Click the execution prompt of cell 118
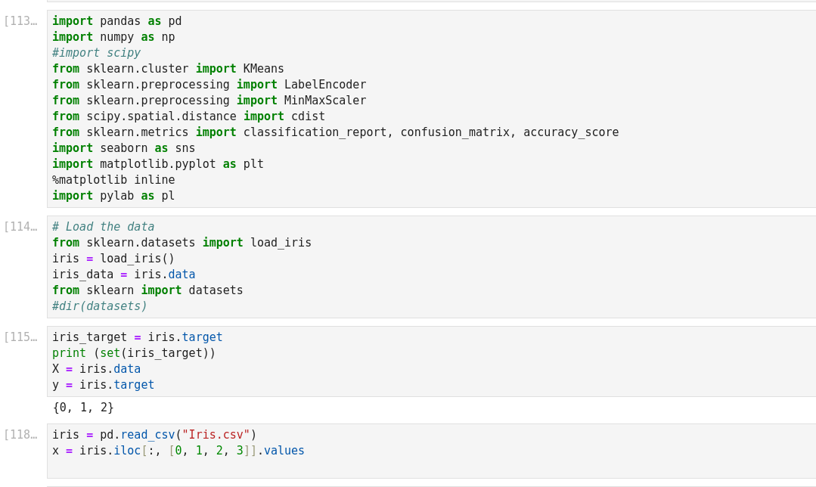The image size is (816, 487). pyautogui.click(x=20, y=435)
